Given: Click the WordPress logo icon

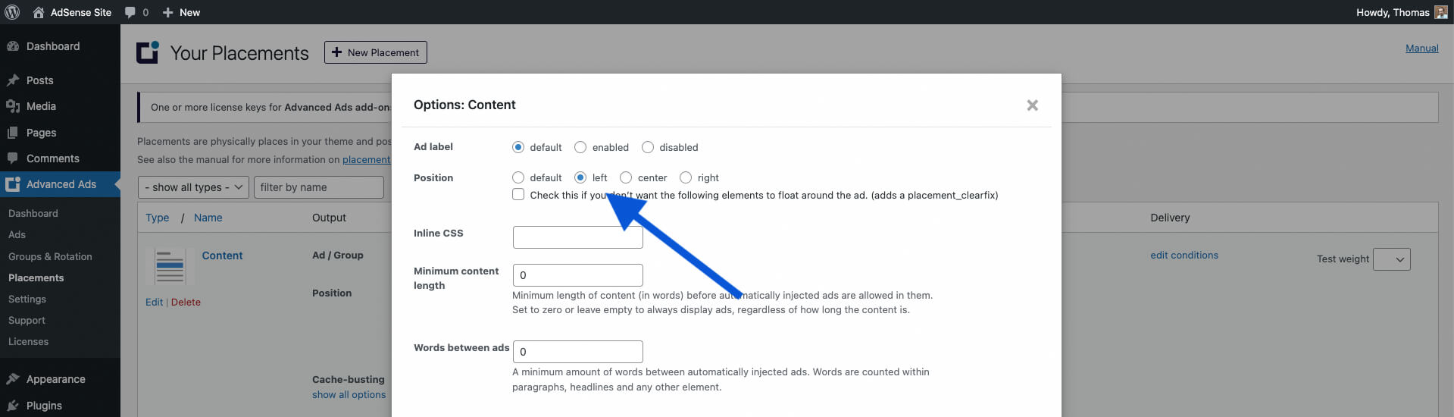Looking at the screenshot, I should tap(12, 12).
